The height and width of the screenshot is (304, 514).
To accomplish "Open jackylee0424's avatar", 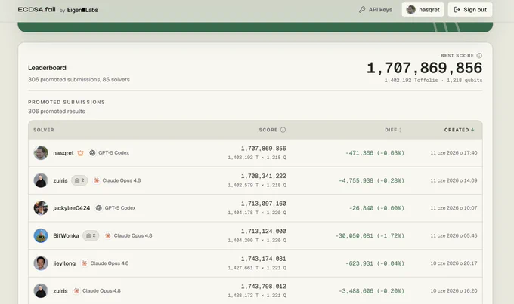I will (x=41, y=207).
